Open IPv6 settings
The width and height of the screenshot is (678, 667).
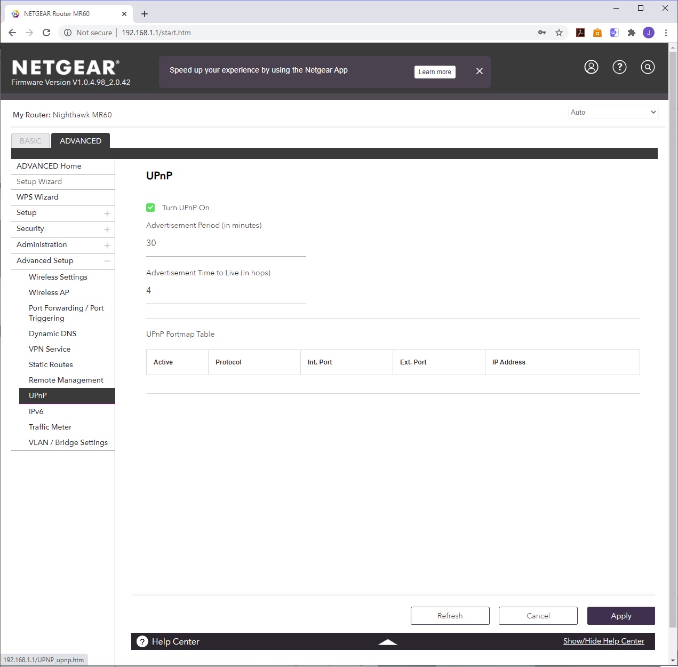click(36, 411)
